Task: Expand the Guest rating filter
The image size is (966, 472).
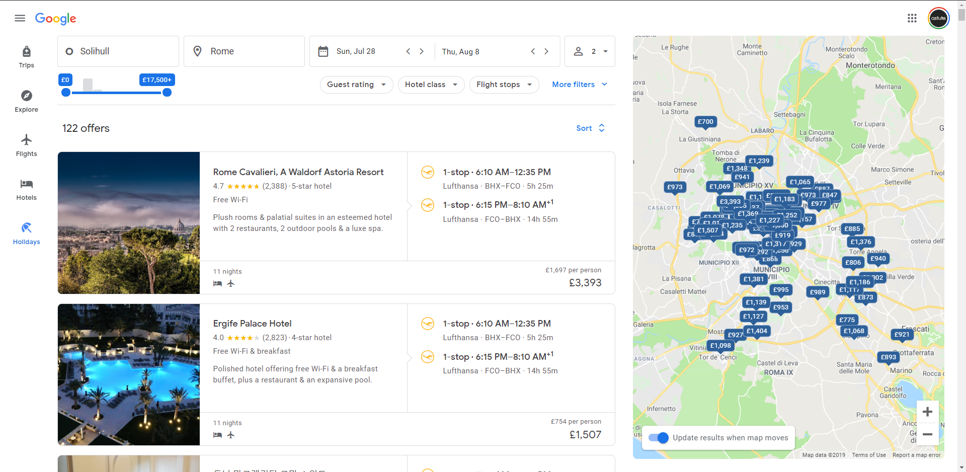Action: (x=356, y=85)
